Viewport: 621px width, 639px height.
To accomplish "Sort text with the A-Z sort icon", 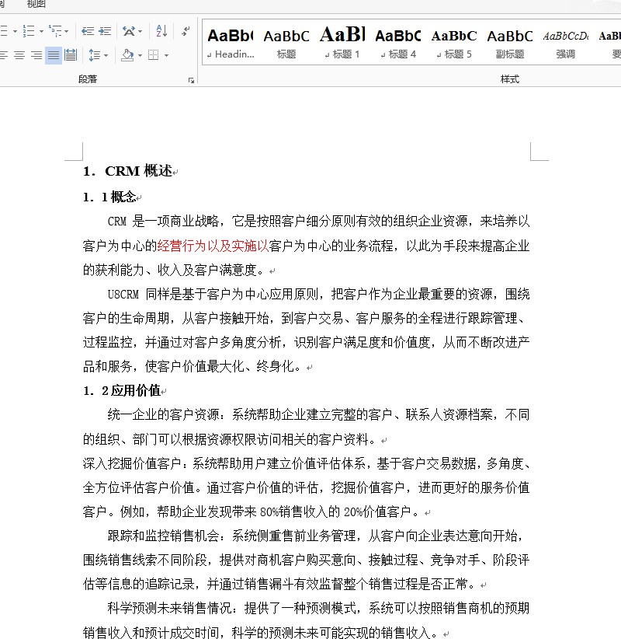I will (x=161, y=31).
